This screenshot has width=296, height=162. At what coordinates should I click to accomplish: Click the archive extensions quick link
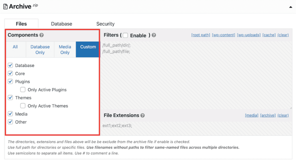pyautogui.click(x=268, y=115)
